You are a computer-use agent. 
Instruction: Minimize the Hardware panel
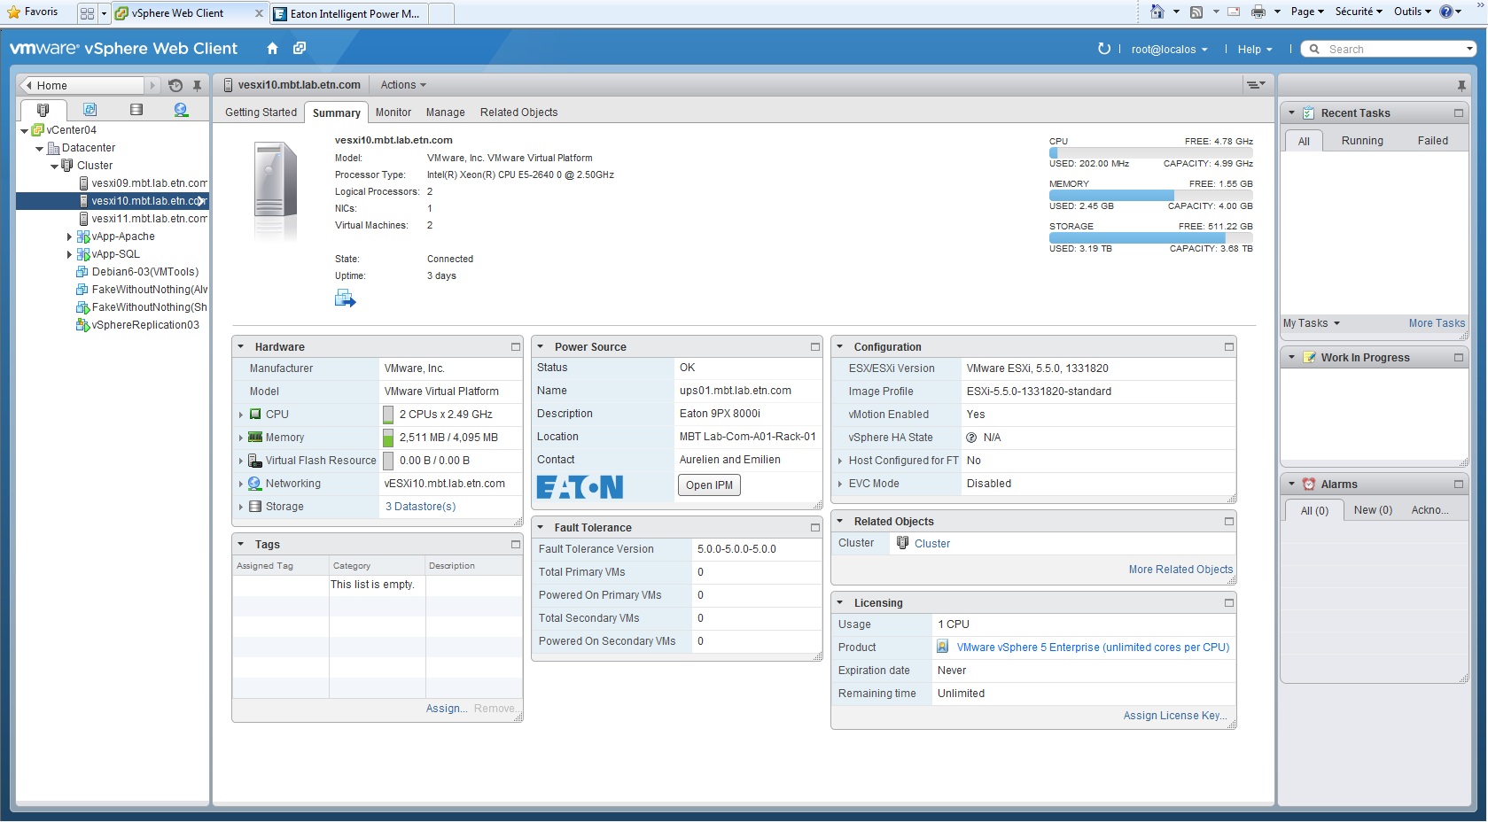515,347
